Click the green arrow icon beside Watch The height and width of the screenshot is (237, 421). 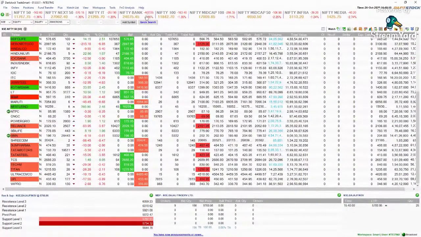click(x=338, y=29)
